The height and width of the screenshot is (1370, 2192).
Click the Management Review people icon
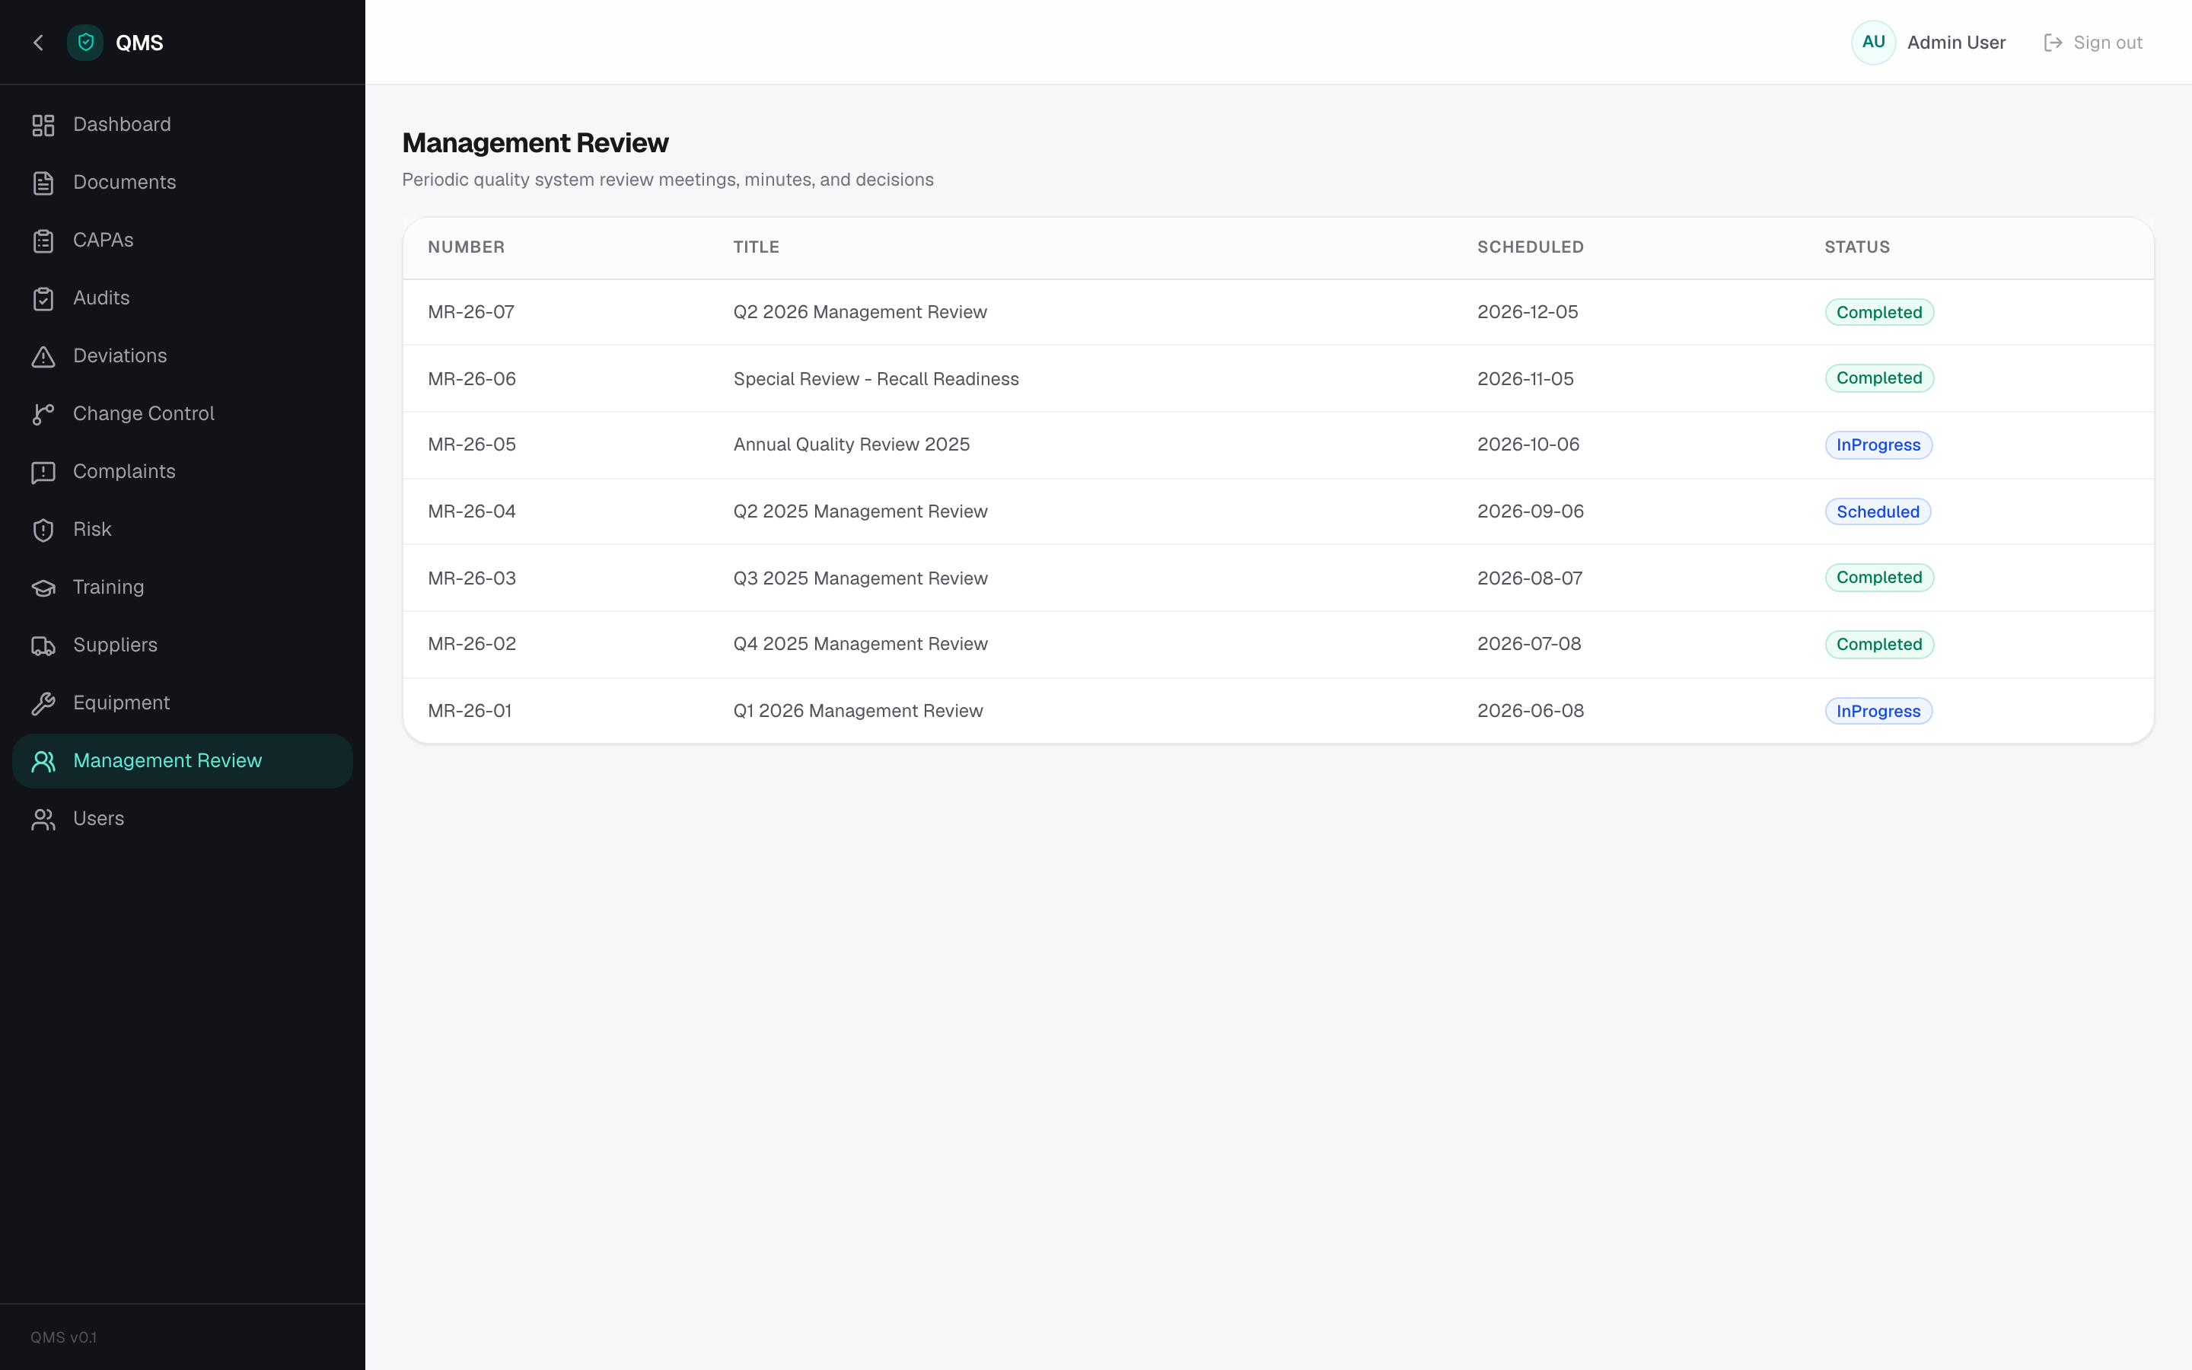43,762
